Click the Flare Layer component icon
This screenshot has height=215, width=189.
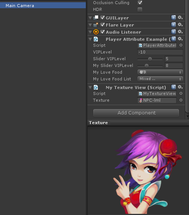[96, 25]
